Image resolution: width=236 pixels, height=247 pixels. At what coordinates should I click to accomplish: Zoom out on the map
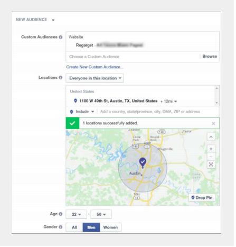coord(211,157)
